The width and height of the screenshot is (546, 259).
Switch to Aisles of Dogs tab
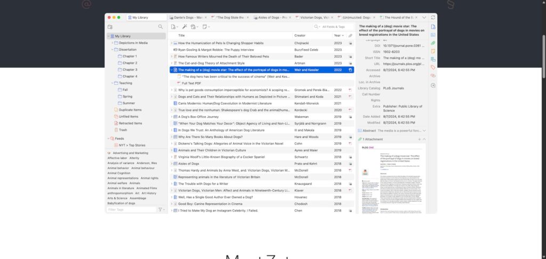tap(272, 18)
